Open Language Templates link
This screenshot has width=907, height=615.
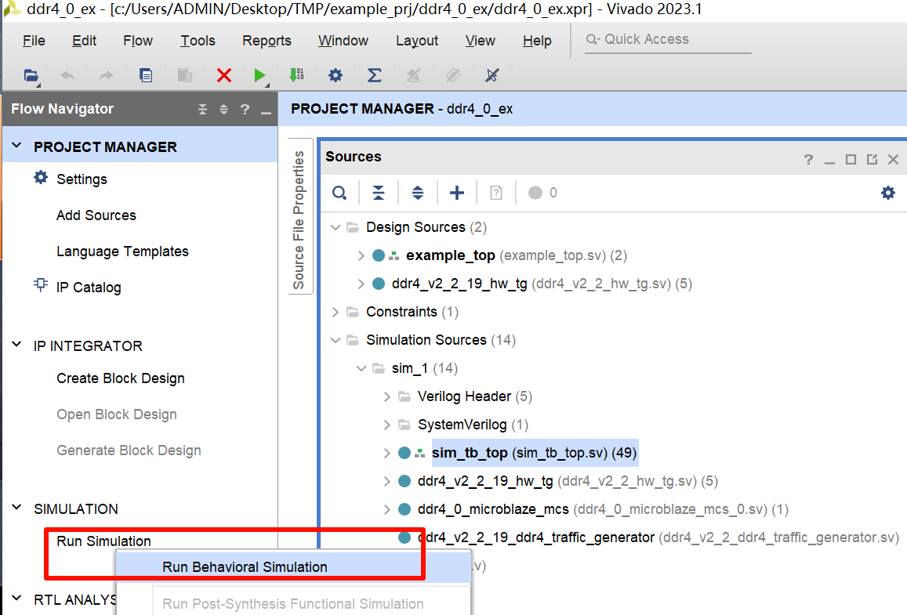[x=122, y=251]
